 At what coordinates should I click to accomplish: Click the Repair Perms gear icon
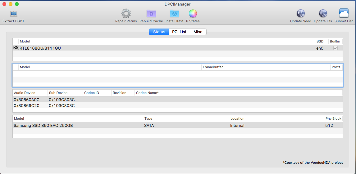tap(126, 14)
